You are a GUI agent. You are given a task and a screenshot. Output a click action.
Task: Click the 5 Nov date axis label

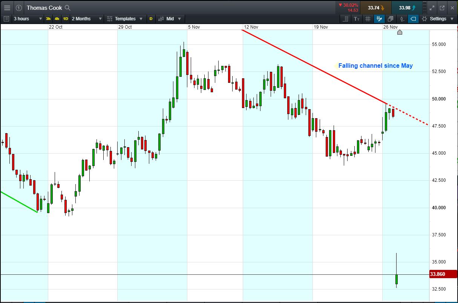tap(194, 27)
